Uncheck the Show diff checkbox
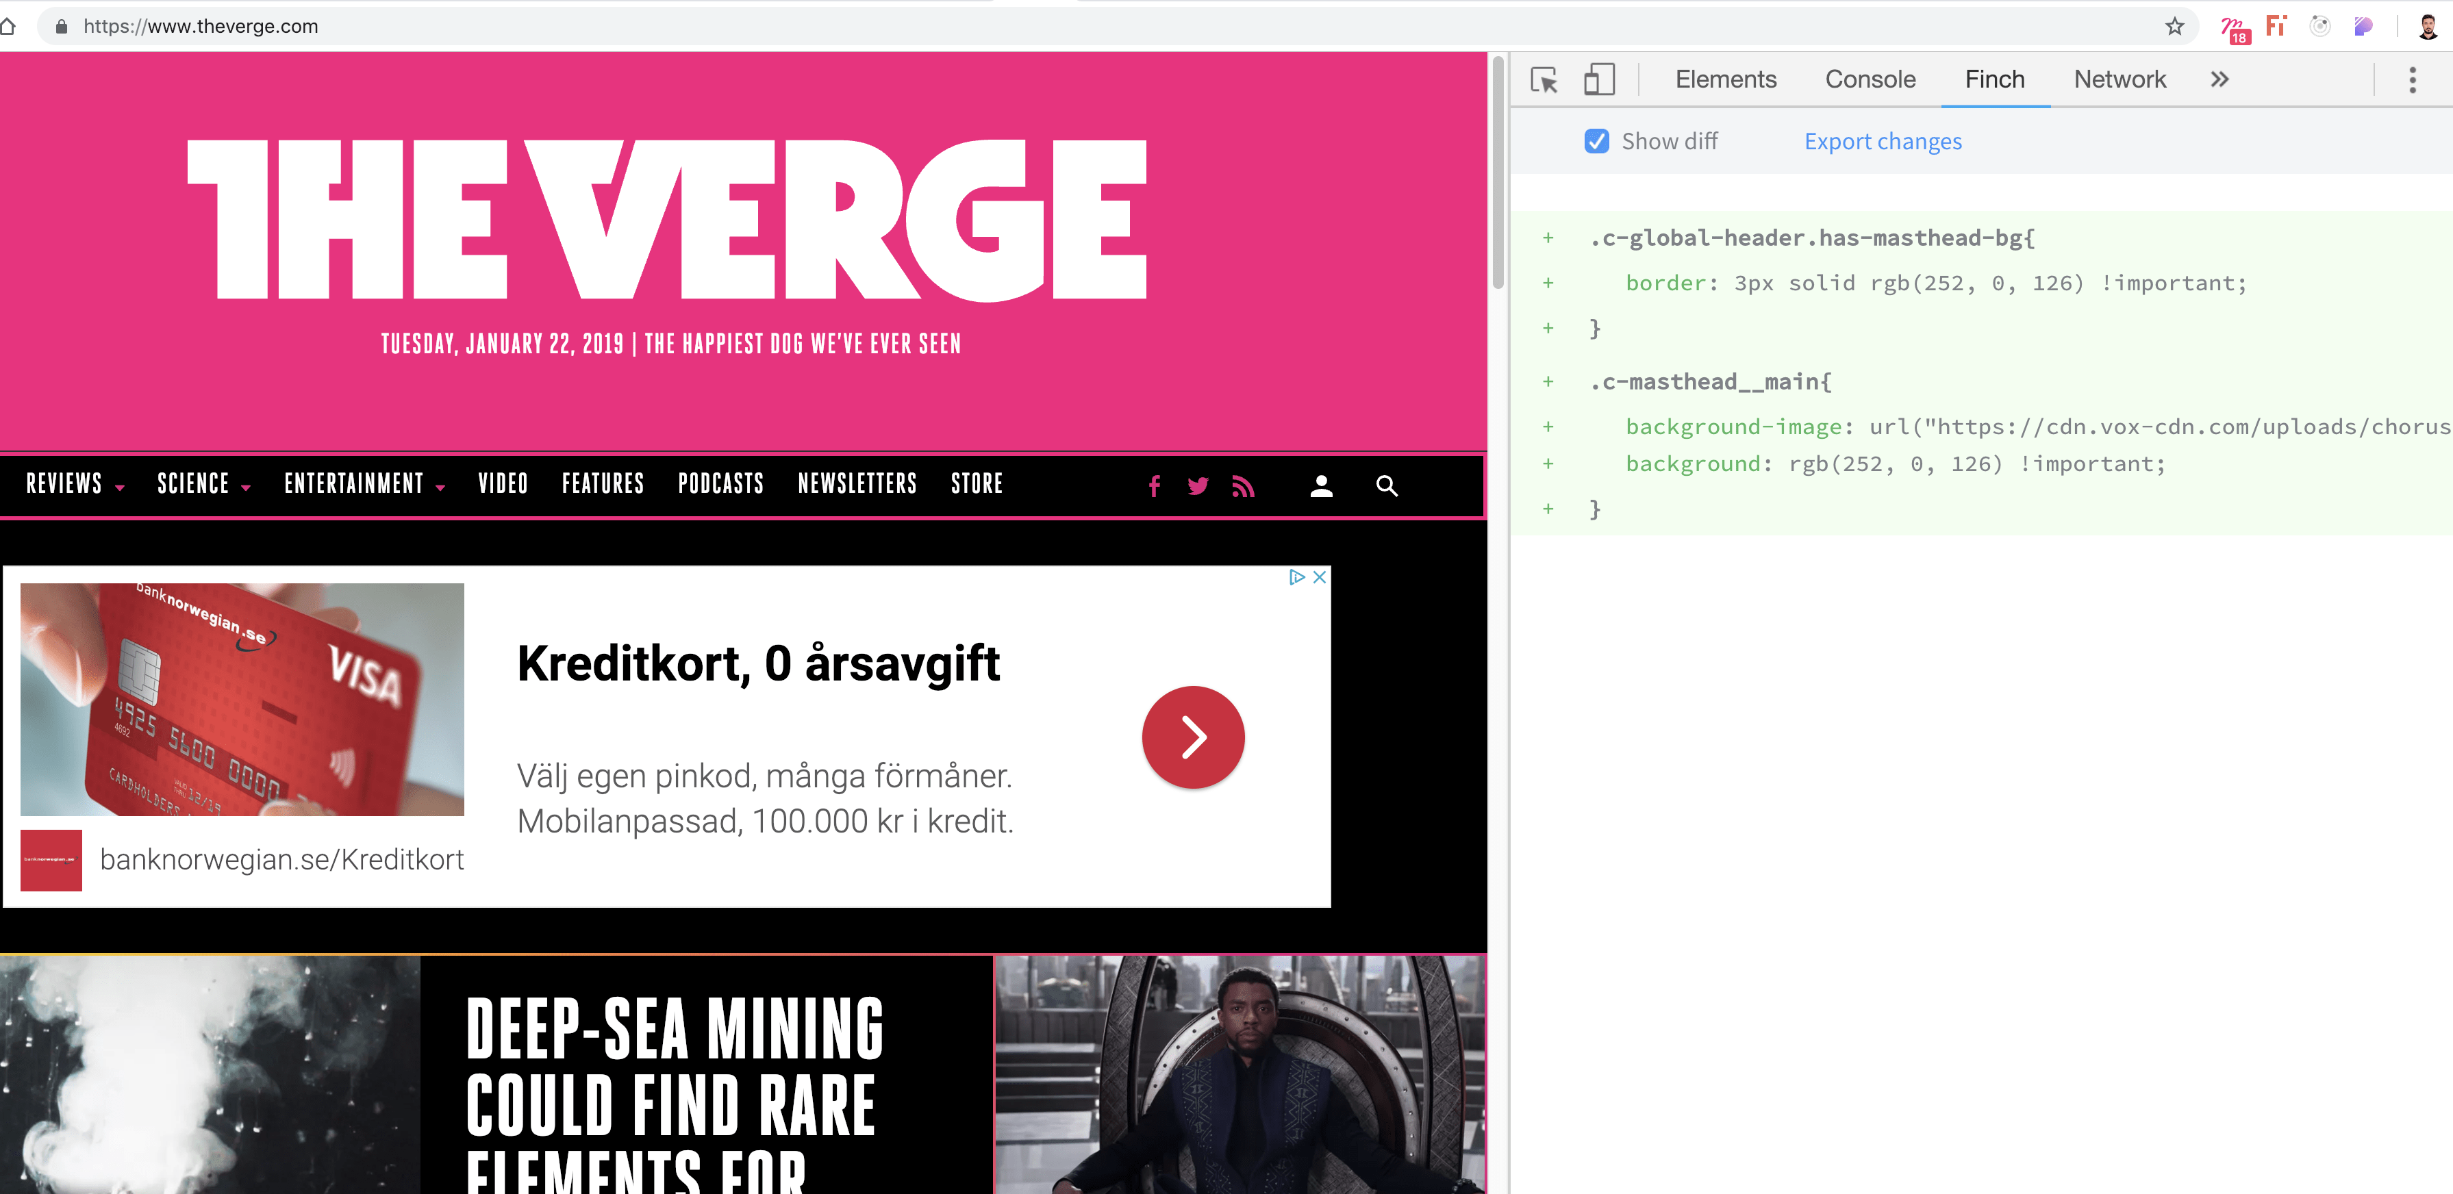This screenshot has height=1194, width=2453. click(1597, 141)
